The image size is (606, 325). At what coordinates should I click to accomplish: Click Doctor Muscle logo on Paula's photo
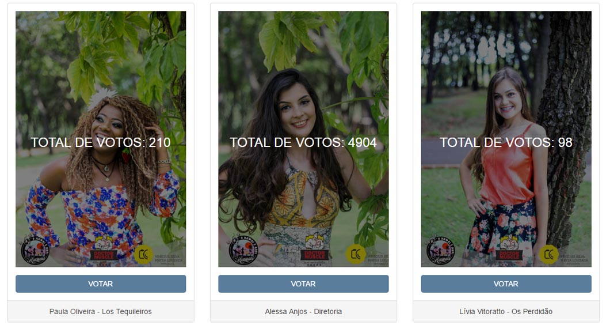(104, 249)
